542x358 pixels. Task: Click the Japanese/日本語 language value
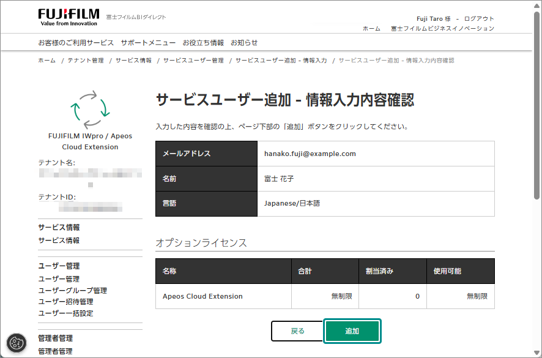click(292, 203)
